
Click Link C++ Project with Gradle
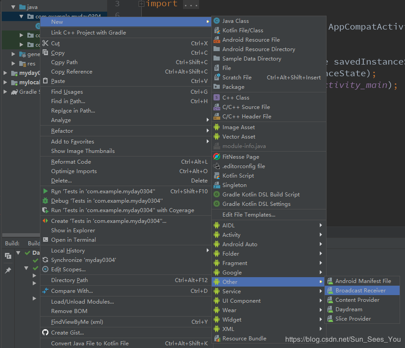(x=126, y=33)
